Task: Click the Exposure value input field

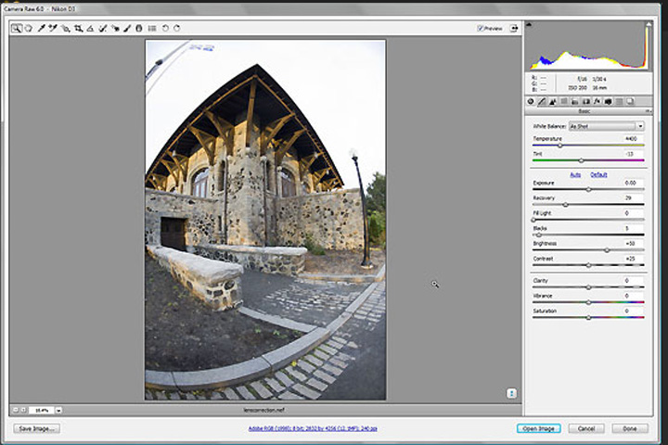Action: click(633, 183)
